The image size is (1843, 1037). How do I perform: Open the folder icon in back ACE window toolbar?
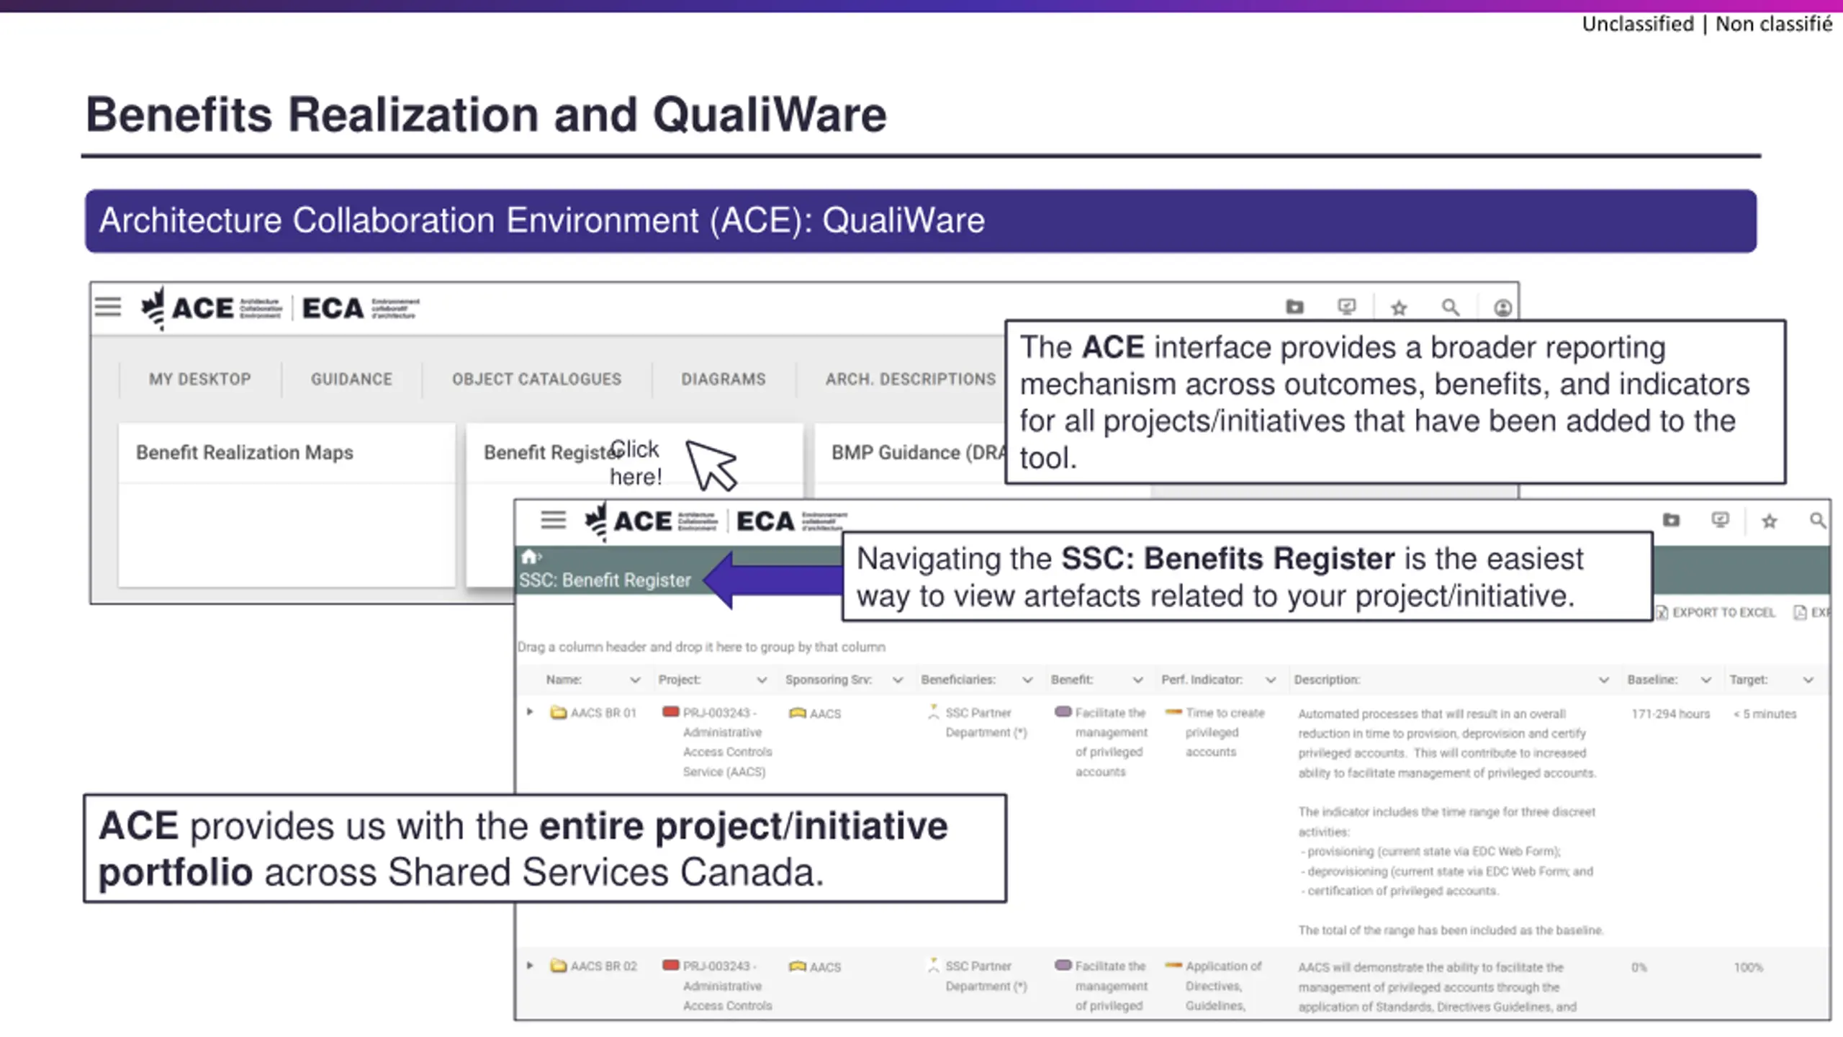click(1294, 307)
